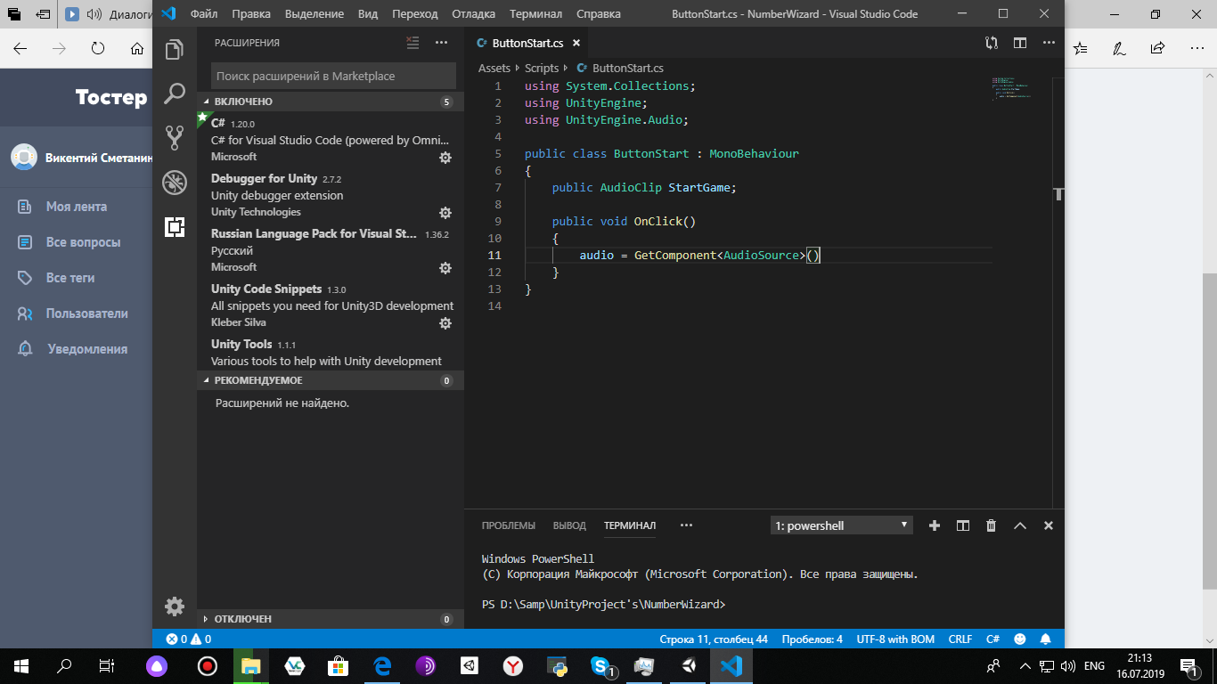
Task: Kill the terminal with trash icon
Action: click(992, 525)
